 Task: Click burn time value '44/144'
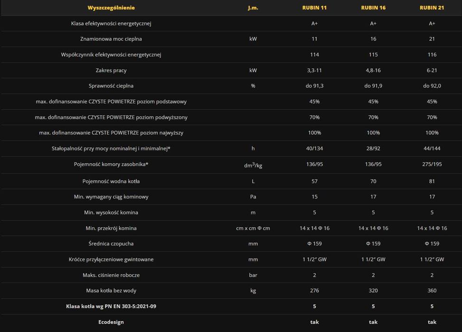click(x=432, y=148)
